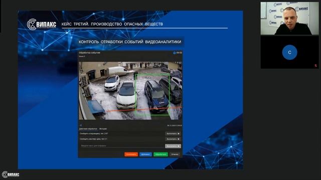Click the 09:53 timer text
The width and height of the screenshot is (321, 180).
[179, 53]
